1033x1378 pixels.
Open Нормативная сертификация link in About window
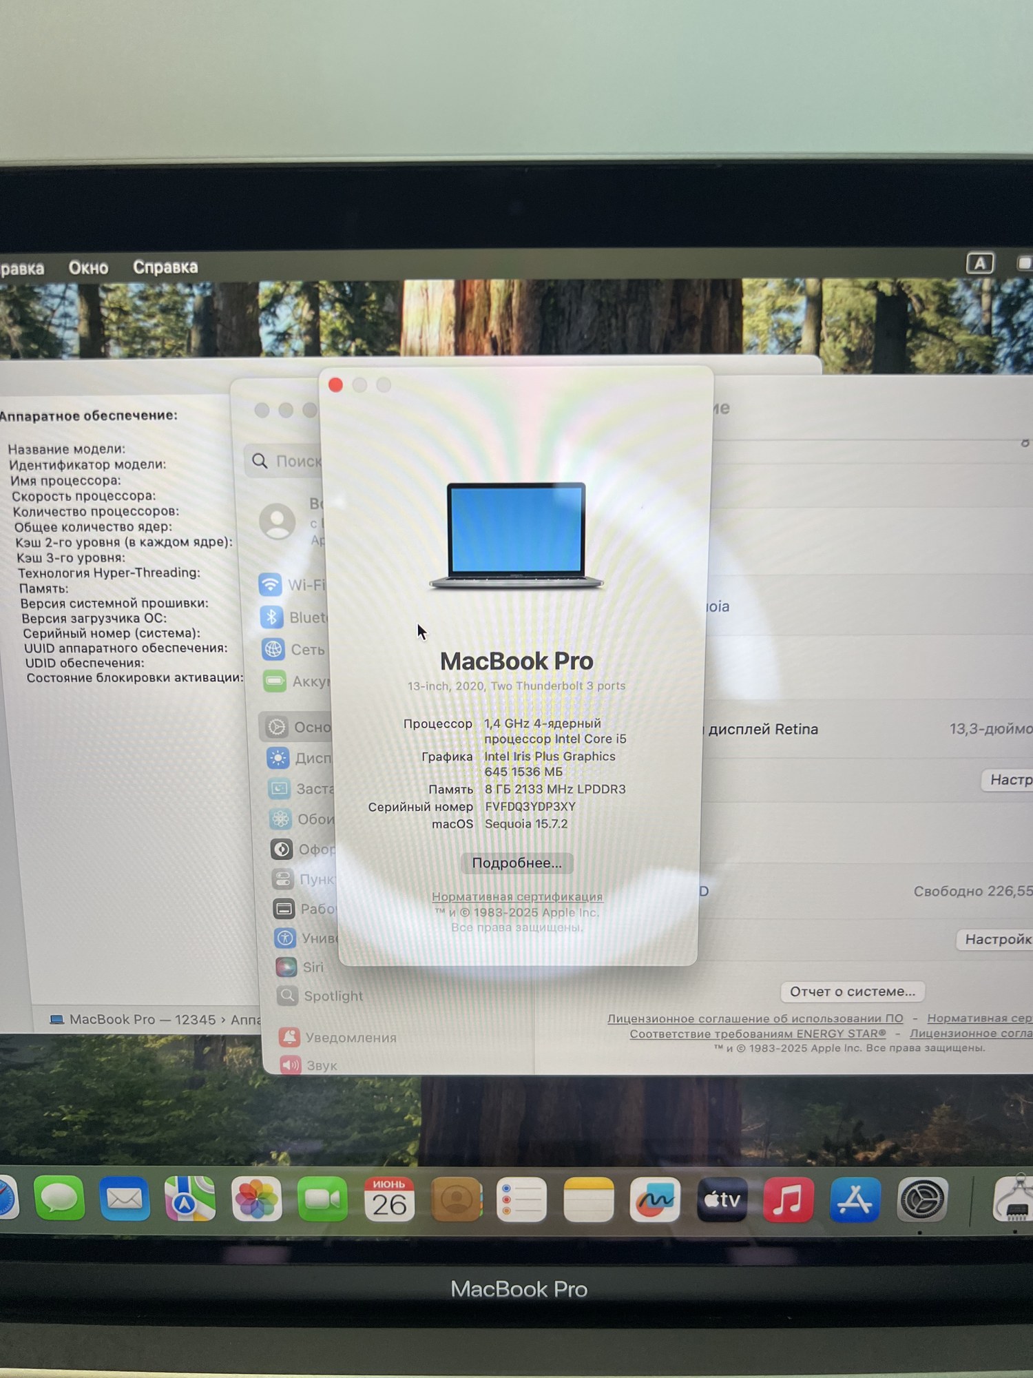[517, 896]
